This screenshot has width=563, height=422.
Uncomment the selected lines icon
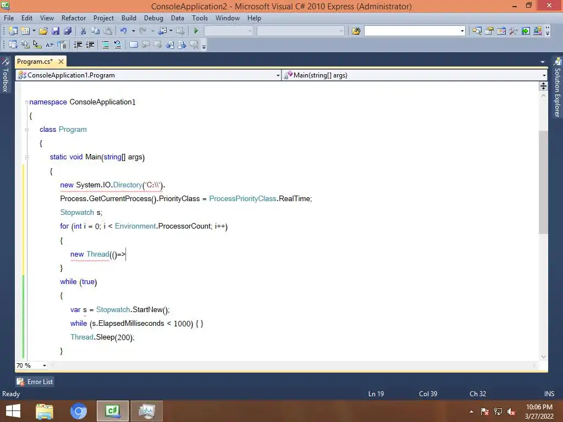tap(118, 45)
